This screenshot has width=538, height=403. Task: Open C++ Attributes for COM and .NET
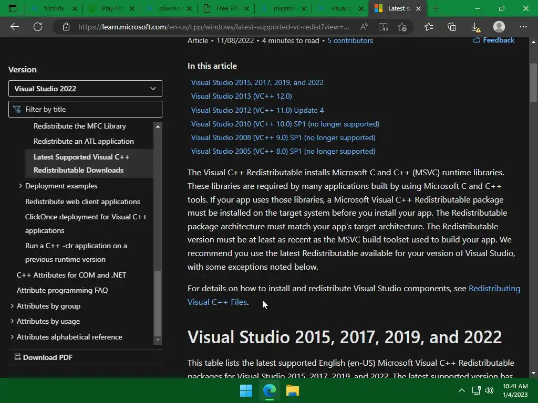pyautogui.click(x=71, y=275)
